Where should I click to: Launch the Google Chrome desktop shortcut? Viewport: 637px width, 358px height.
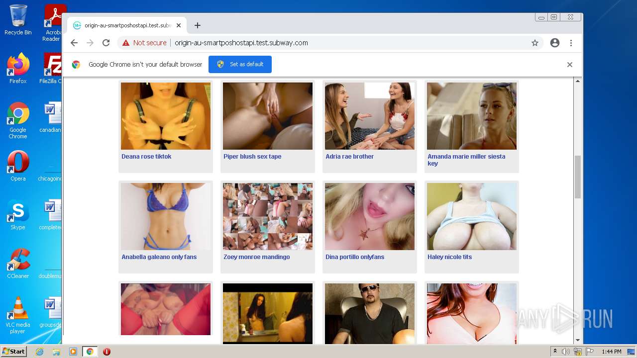click(18, 120)
